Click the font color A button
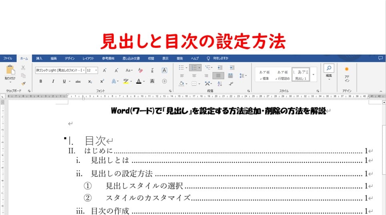This screenshot has height=215, width=386. click(139, 81)
